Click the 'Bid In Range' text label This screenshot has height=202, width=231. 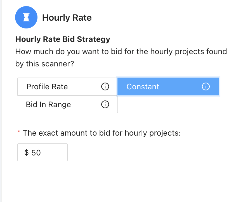(48, 105)
